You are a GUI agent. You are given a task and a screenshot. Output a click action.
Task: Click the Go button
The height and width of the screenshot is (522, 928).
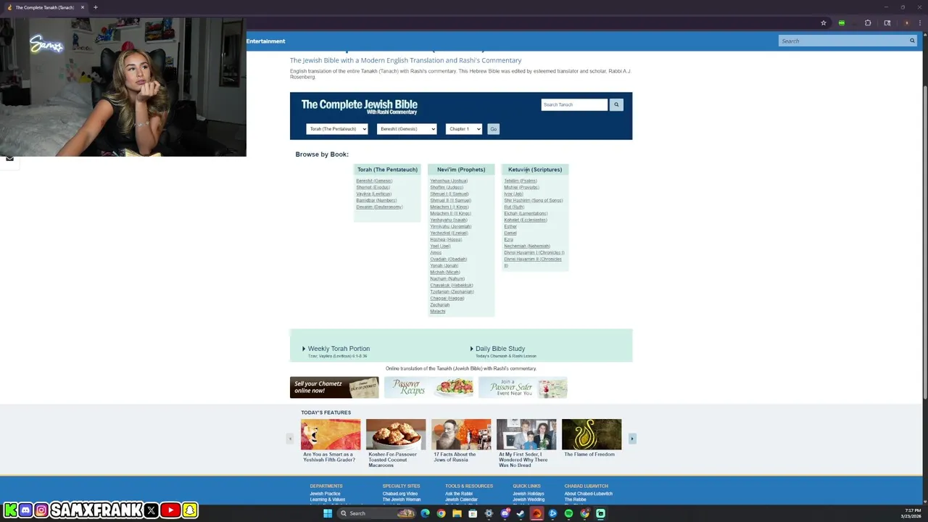pyautogui.click(x=494, y=129)
